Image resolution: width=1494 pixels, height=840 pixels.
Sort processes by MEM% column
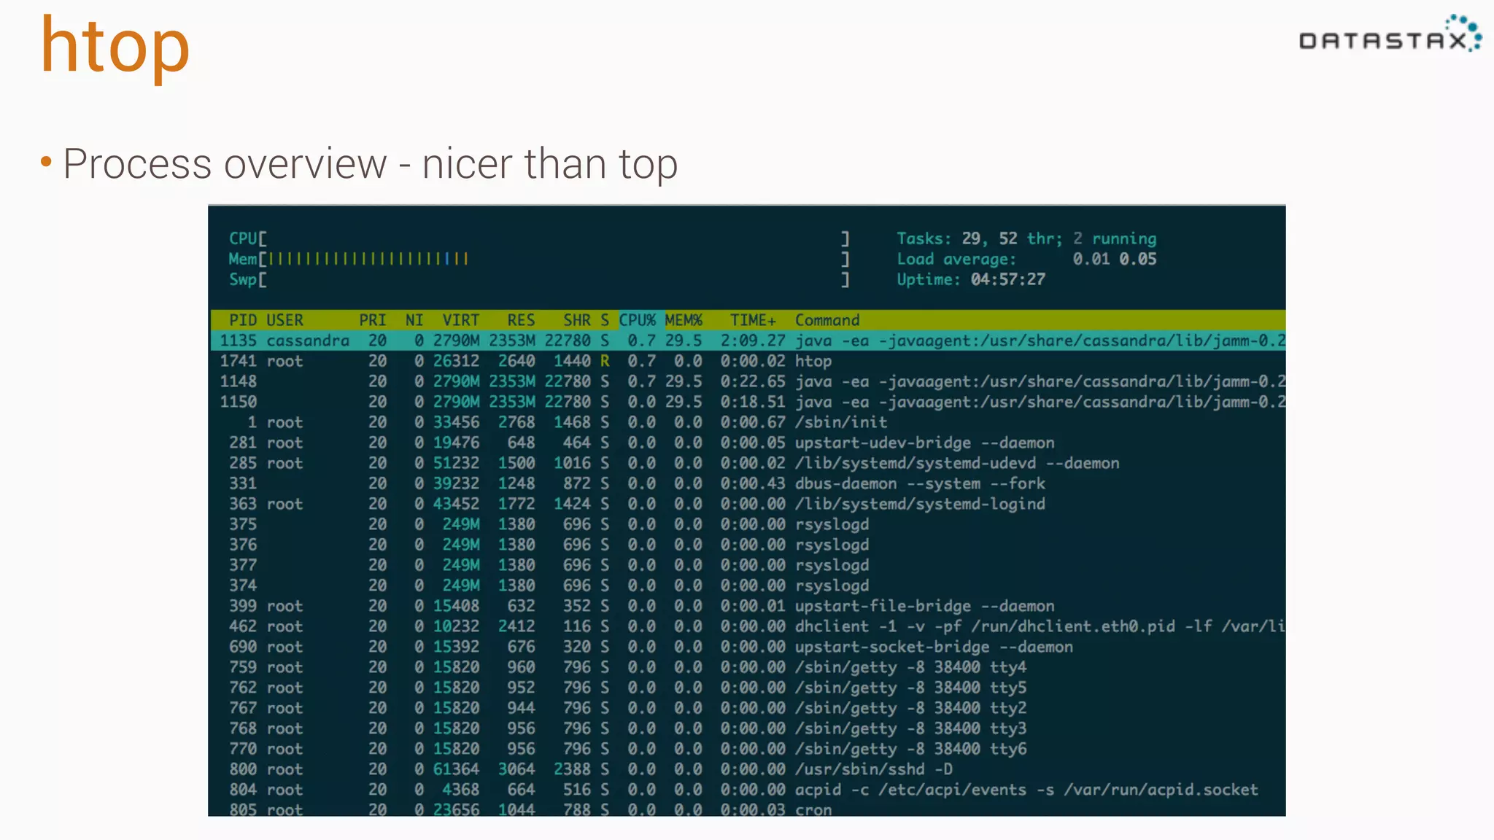(684, 320)
